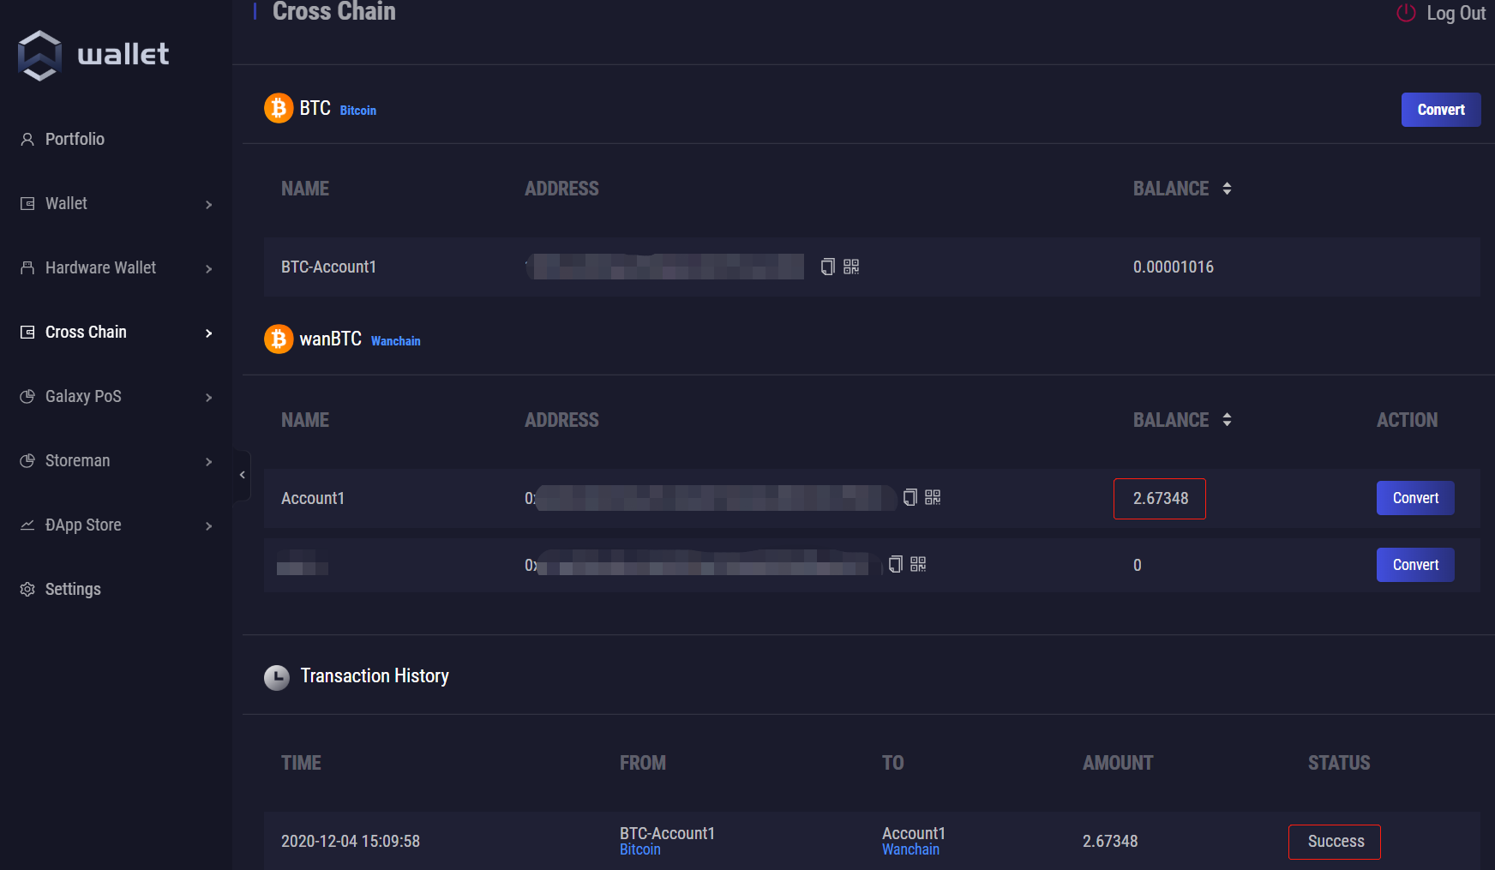
Task: Expand the Galaxy PoS submenu chevron
Action: [208, 397]
